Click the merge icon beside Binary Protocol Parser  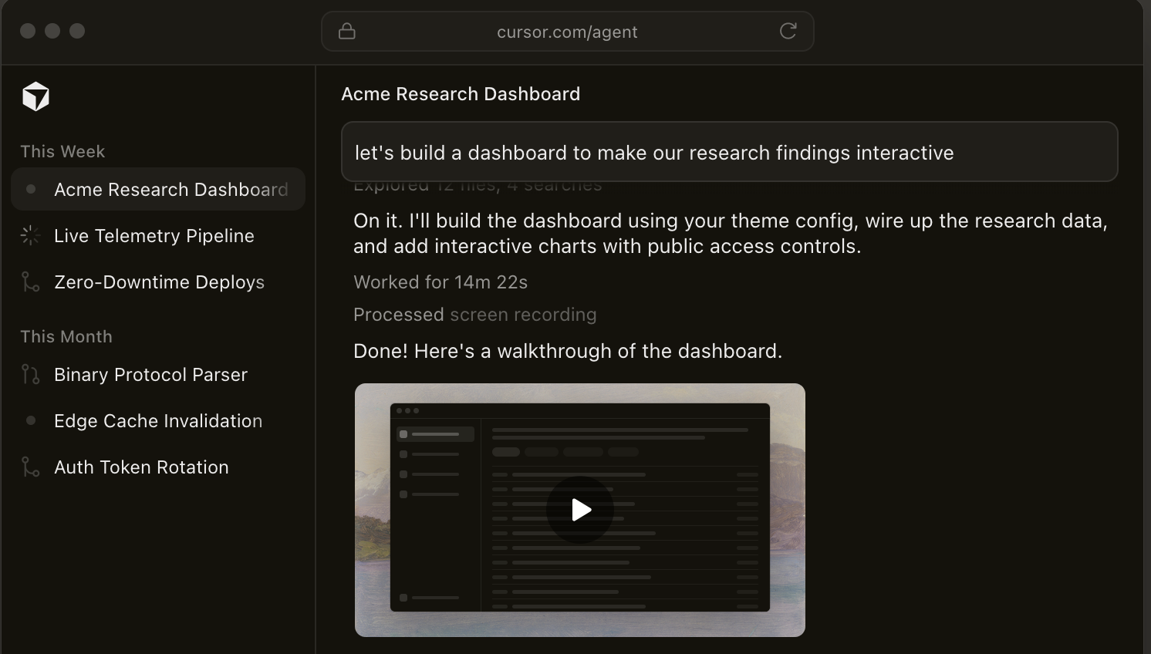click(29, 374)
